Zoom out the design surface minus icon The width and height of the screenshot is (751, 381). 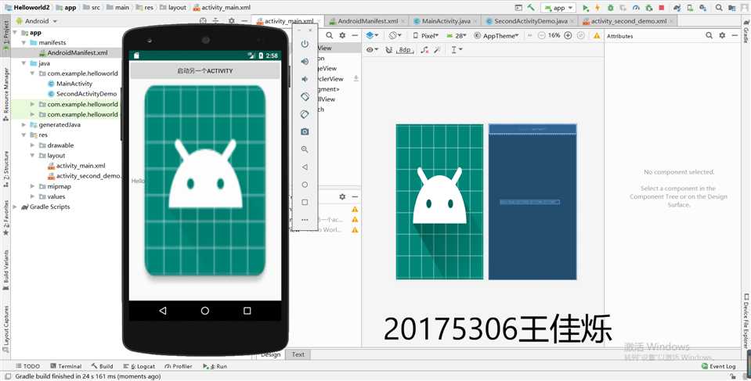point(542,35)
